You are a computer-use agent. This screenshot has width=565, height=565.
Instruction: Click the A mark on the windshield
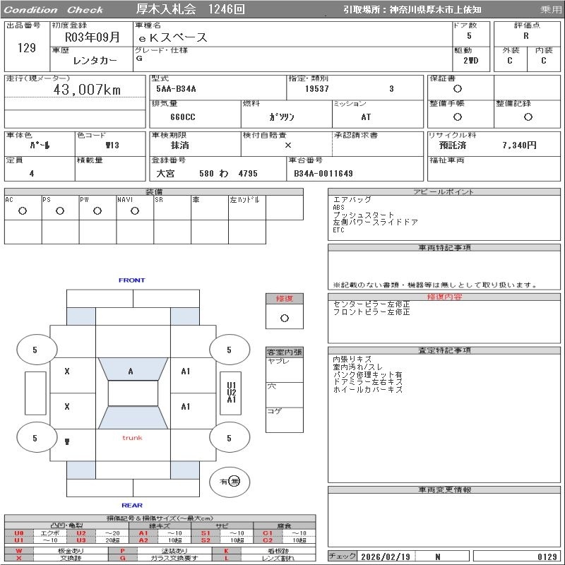[x=131, y=371]
